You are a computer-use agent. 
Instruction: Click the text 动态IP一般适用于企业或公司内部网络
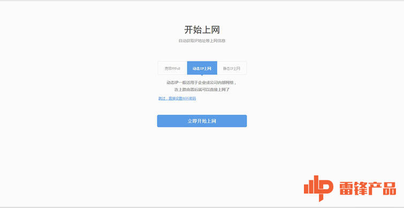tap(201, 83)
